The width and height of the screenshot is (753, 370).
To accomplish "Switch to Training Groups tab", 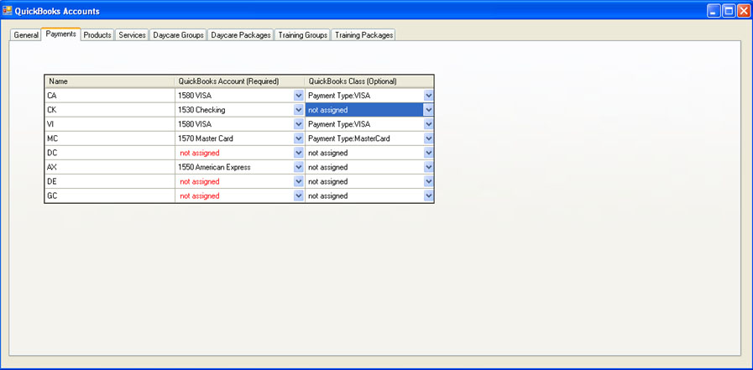I will pyautogui.click(x=302, y=35).
